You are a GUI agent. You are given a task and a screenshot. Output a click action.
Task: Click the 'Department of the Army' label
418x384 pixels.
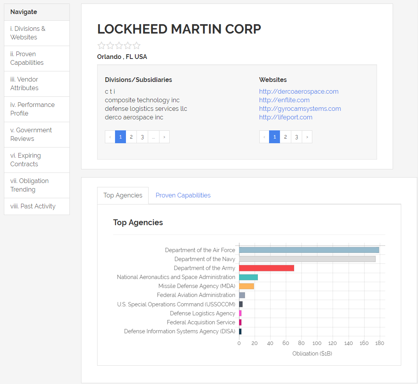coord(204,268)
